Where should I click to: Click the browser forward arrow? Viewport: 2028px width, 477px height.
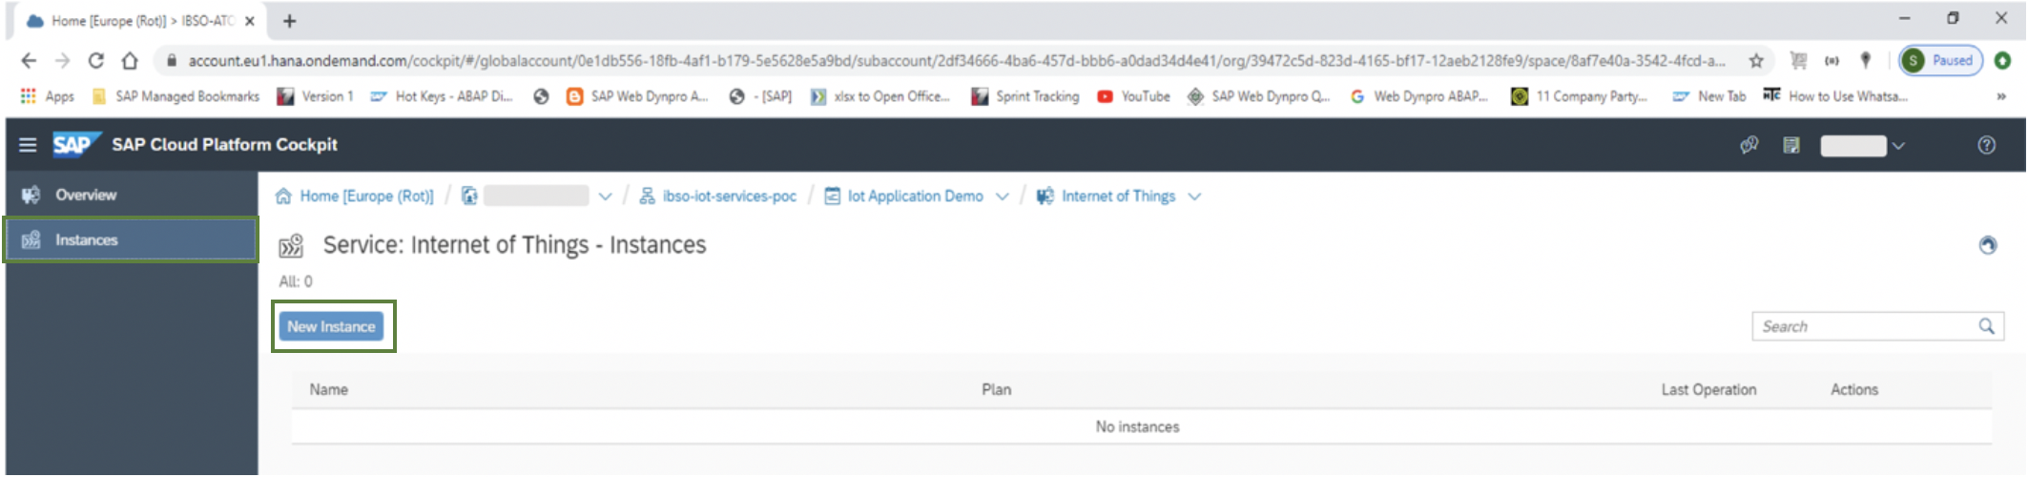click(x=62, y=60)
